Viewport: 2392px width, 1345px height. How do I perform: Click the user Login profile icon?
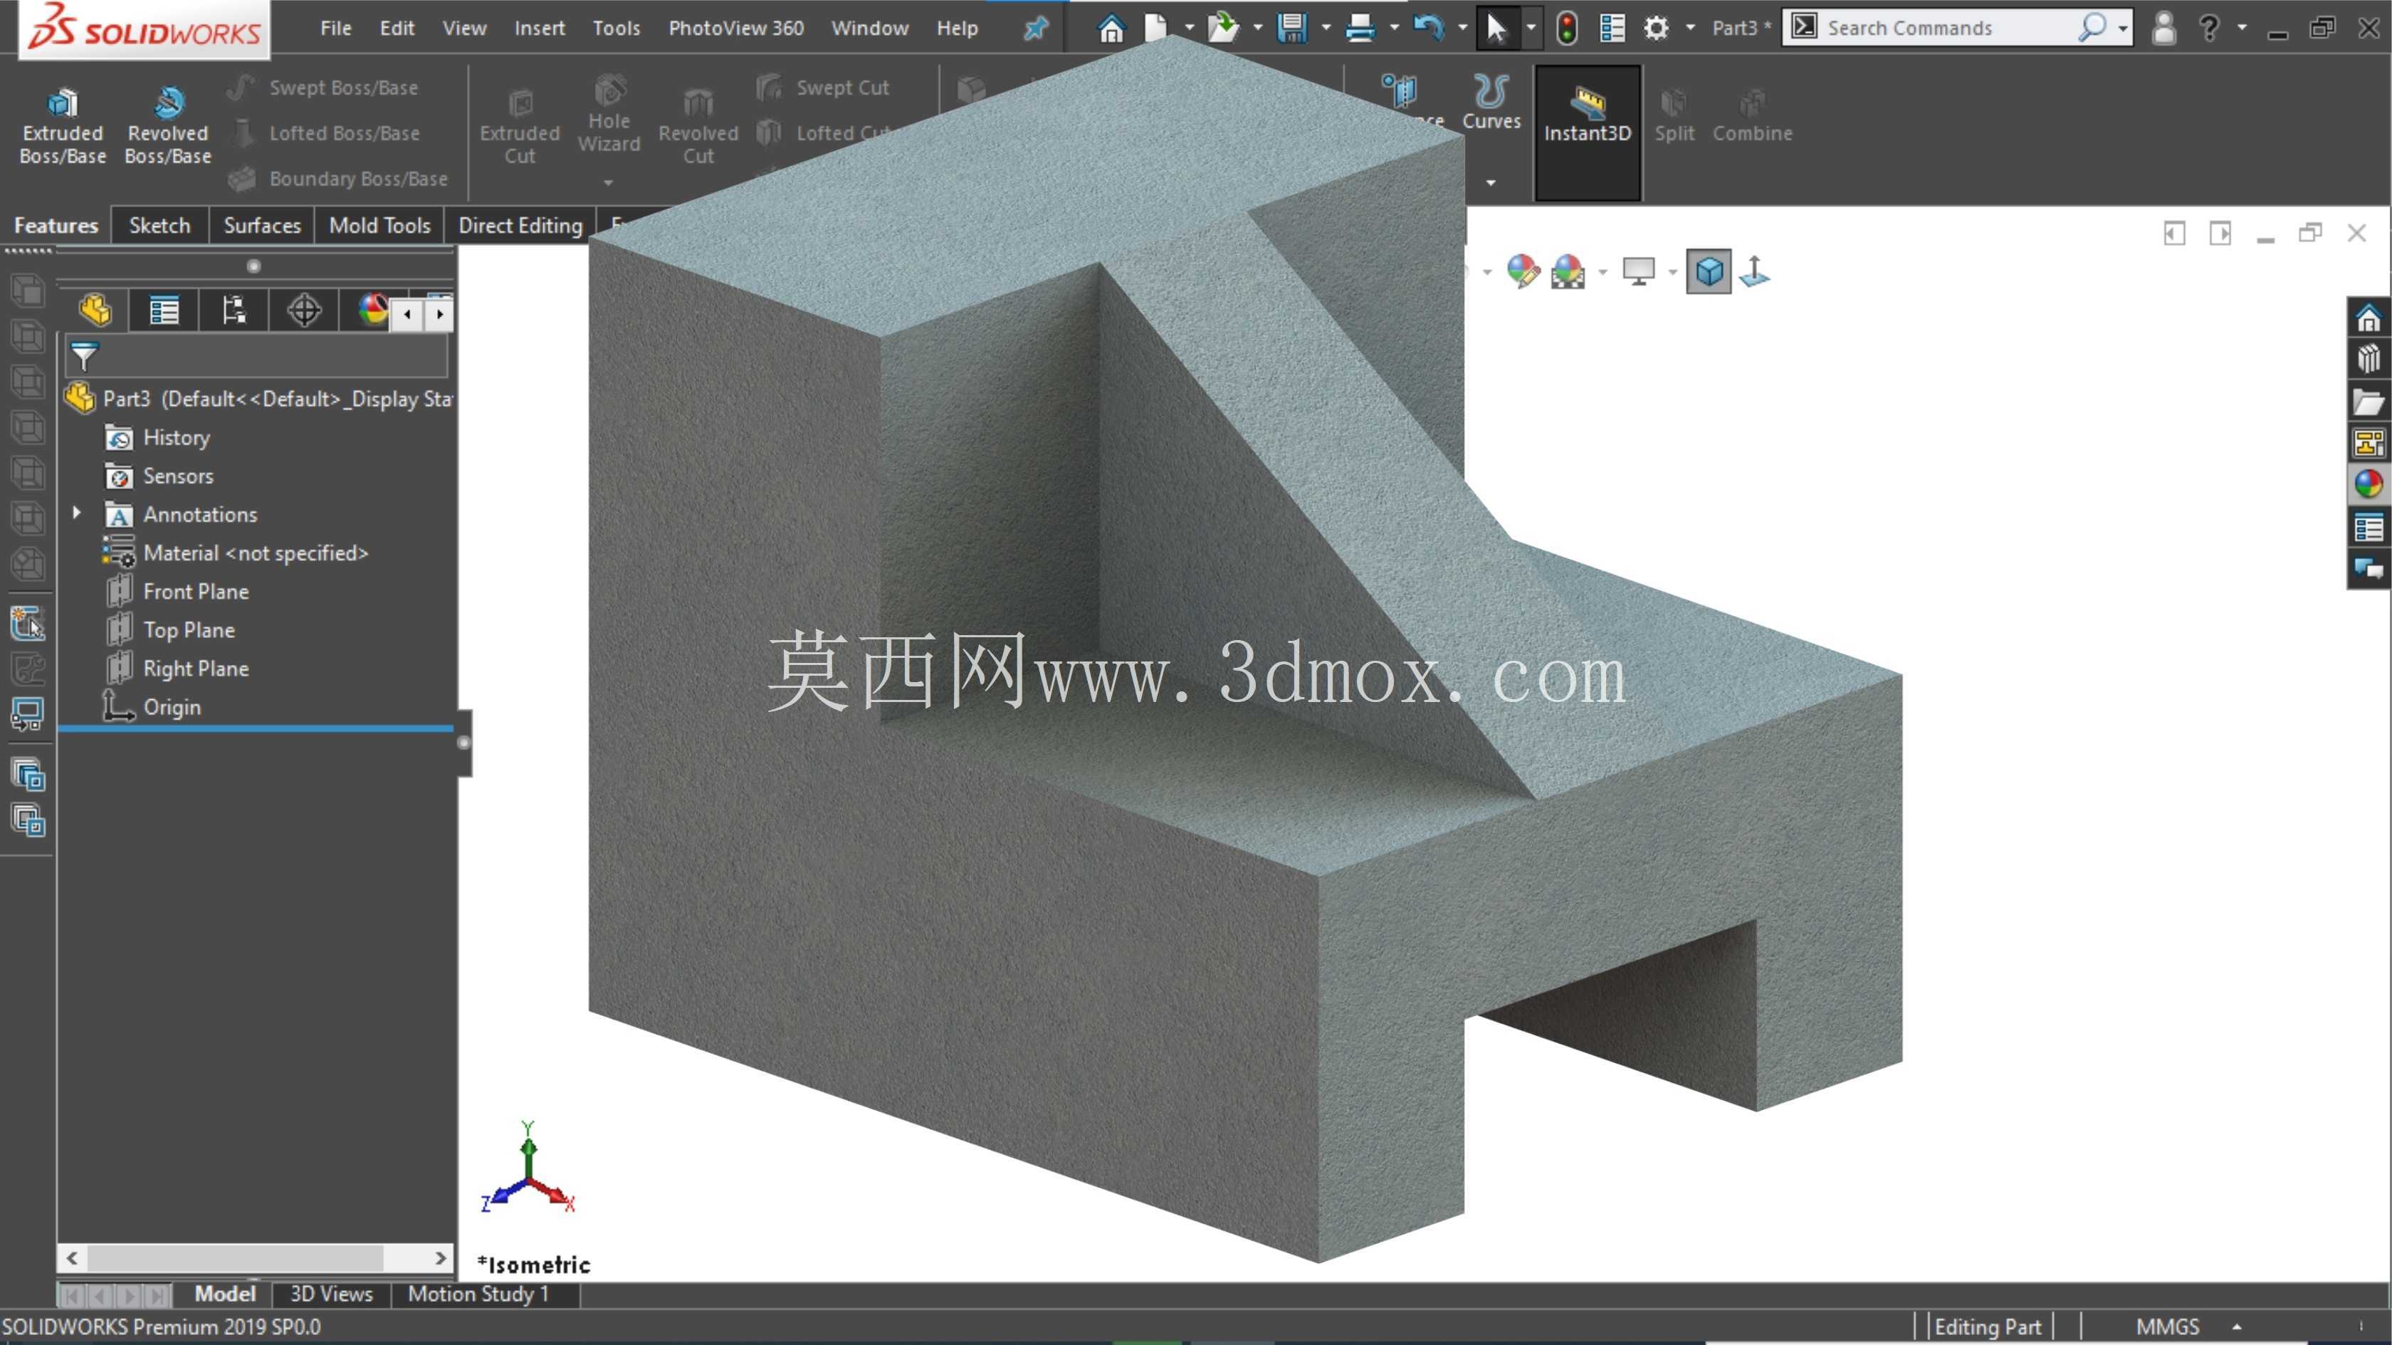[x=2163, y=28]
